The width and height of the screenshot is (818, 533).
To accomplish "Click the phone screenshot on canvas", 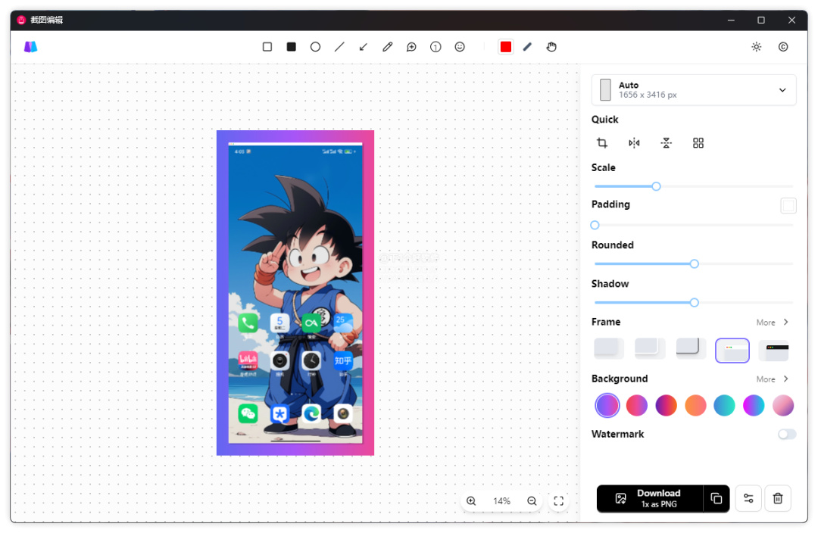I will [295, 293].
